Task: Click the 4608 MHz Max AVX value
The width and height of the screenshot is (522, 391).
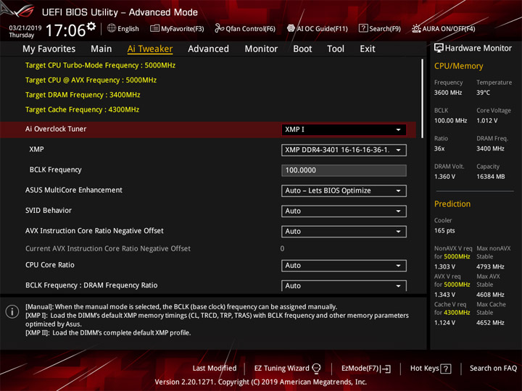Action: (490, 295)
